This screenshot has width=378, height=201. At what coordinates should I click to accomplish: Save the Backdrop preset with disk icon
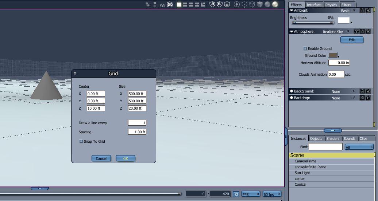tap(362, 98)
